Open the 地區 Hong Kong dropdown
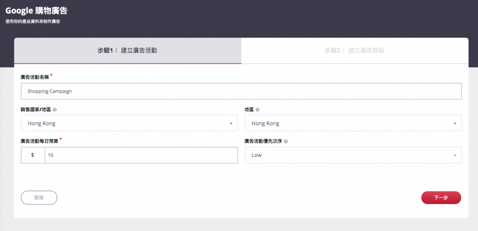478x231 pixels. click(x=353, y=123)
